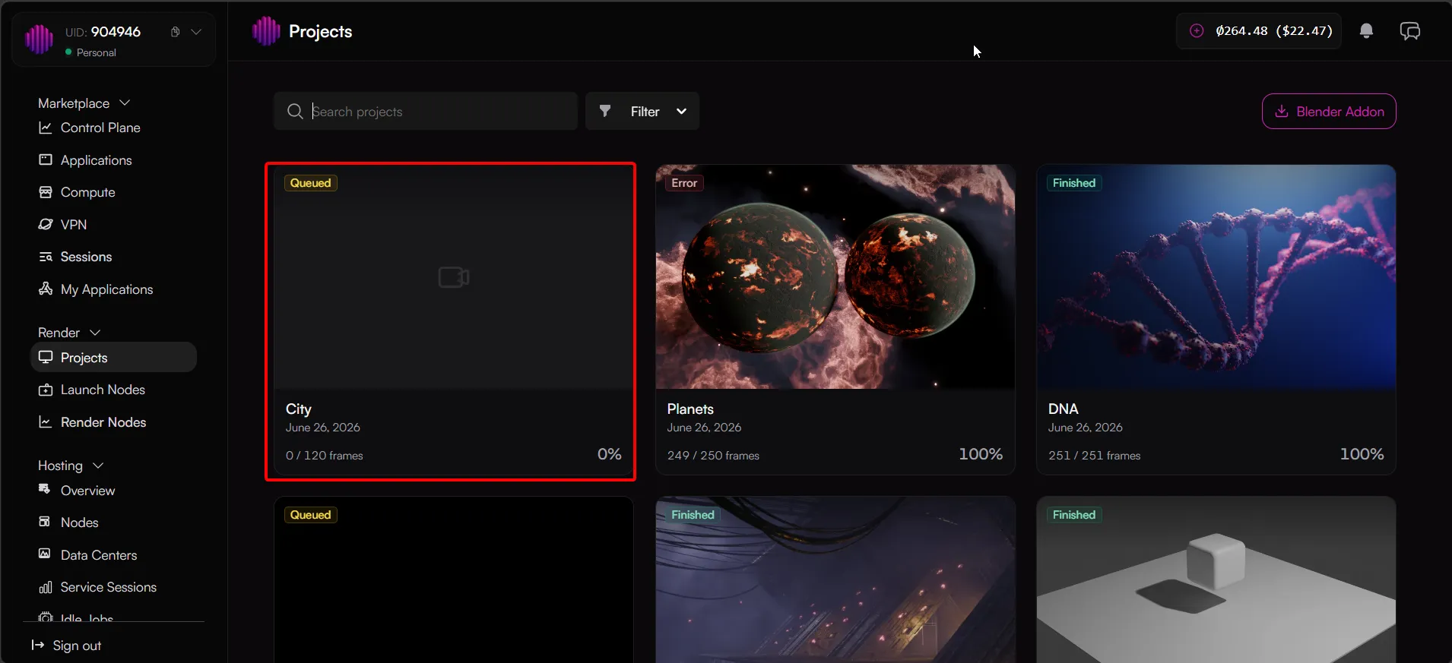The width and height of the screenshot is (1452, 663).
Task: Expand the account switcher chevron
Action: click(196, 32)
